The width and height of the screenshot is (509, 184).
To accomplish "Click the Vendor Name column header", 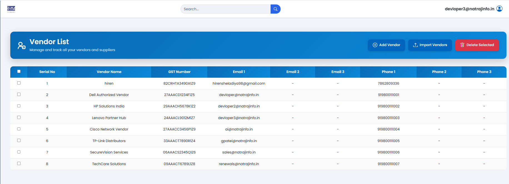I will tap(109, 72).
